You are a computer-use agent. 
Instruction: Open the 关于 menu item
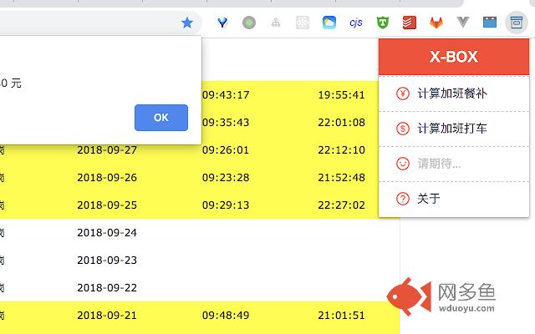coord(454,199)
